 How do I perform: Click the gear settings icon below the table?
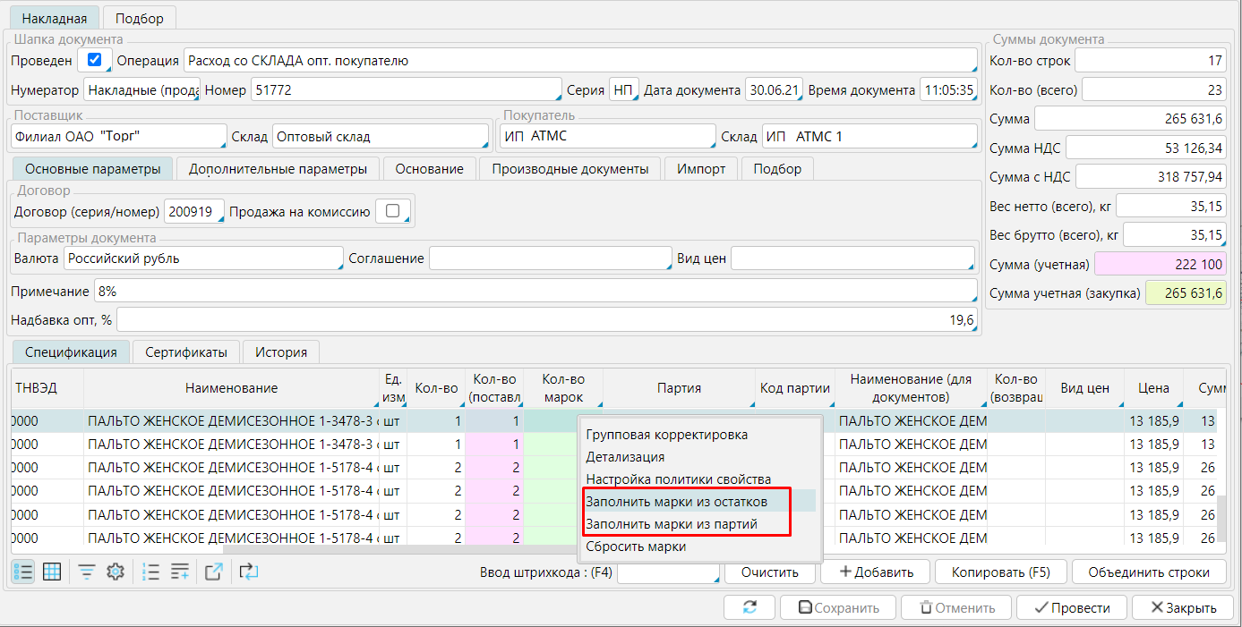[x=115, y=572]
